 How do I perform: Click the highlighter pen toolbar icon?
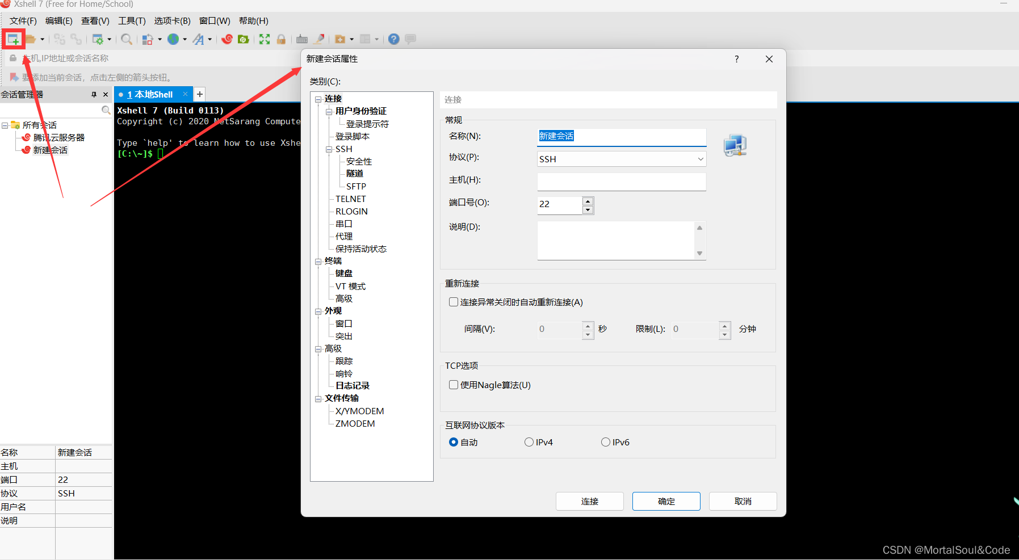coord(319,39)
